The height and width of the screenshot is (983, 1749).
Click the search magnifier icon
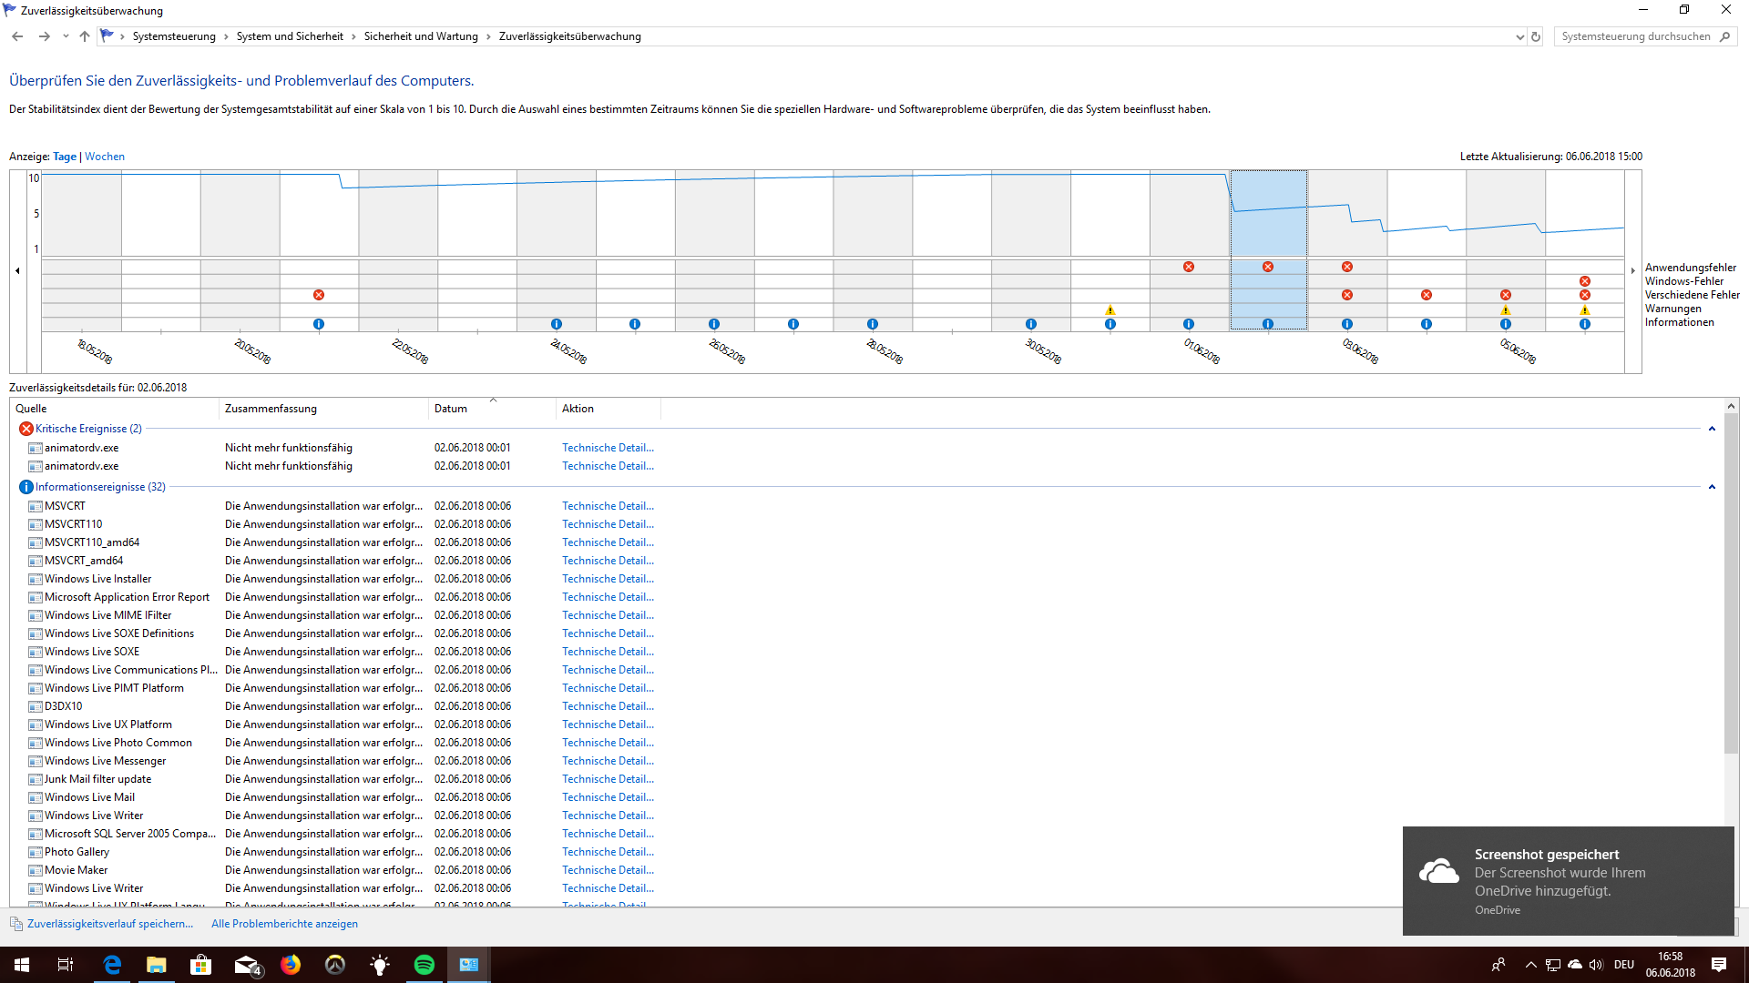(x=1724, y=36)
